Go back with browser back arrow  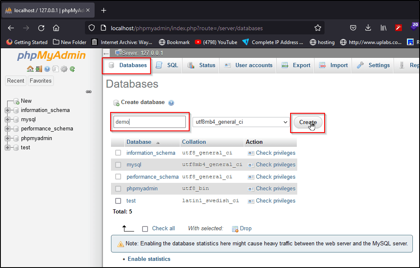[x=11, y=28]
